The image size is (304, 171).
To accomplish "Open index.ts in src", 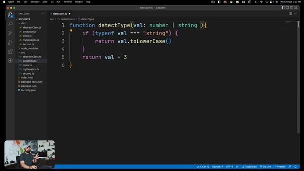I will [x=27, y=65].
